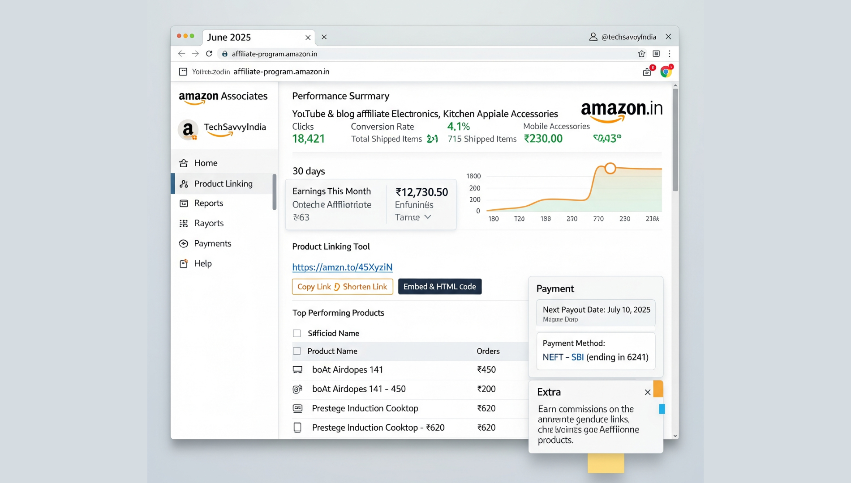Click the orange marker on the earnings chart
The width and height of the screenshot is (851, 483).
click(x=610, y=169)
